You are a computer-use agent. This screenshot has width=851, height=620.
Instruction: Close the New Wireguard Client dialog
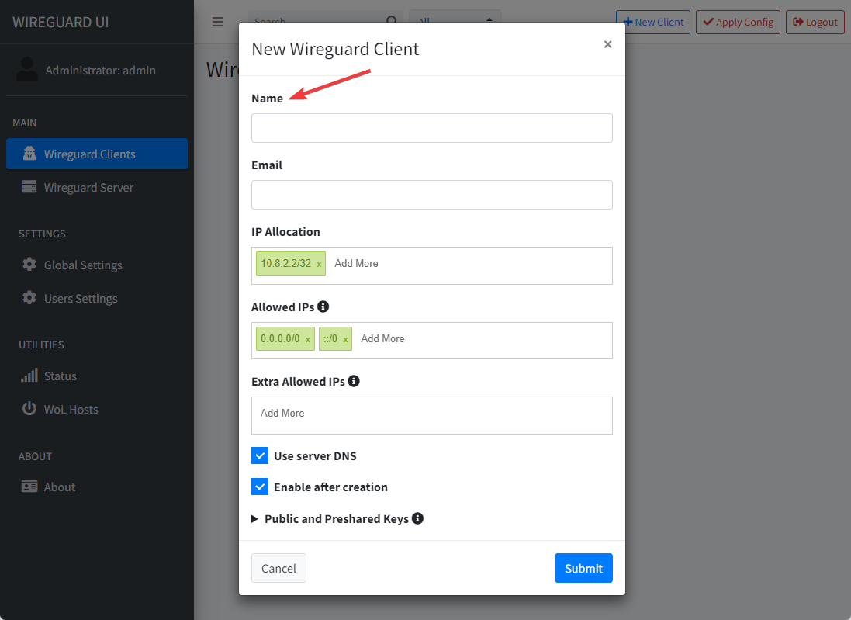[x=608, y=44]
